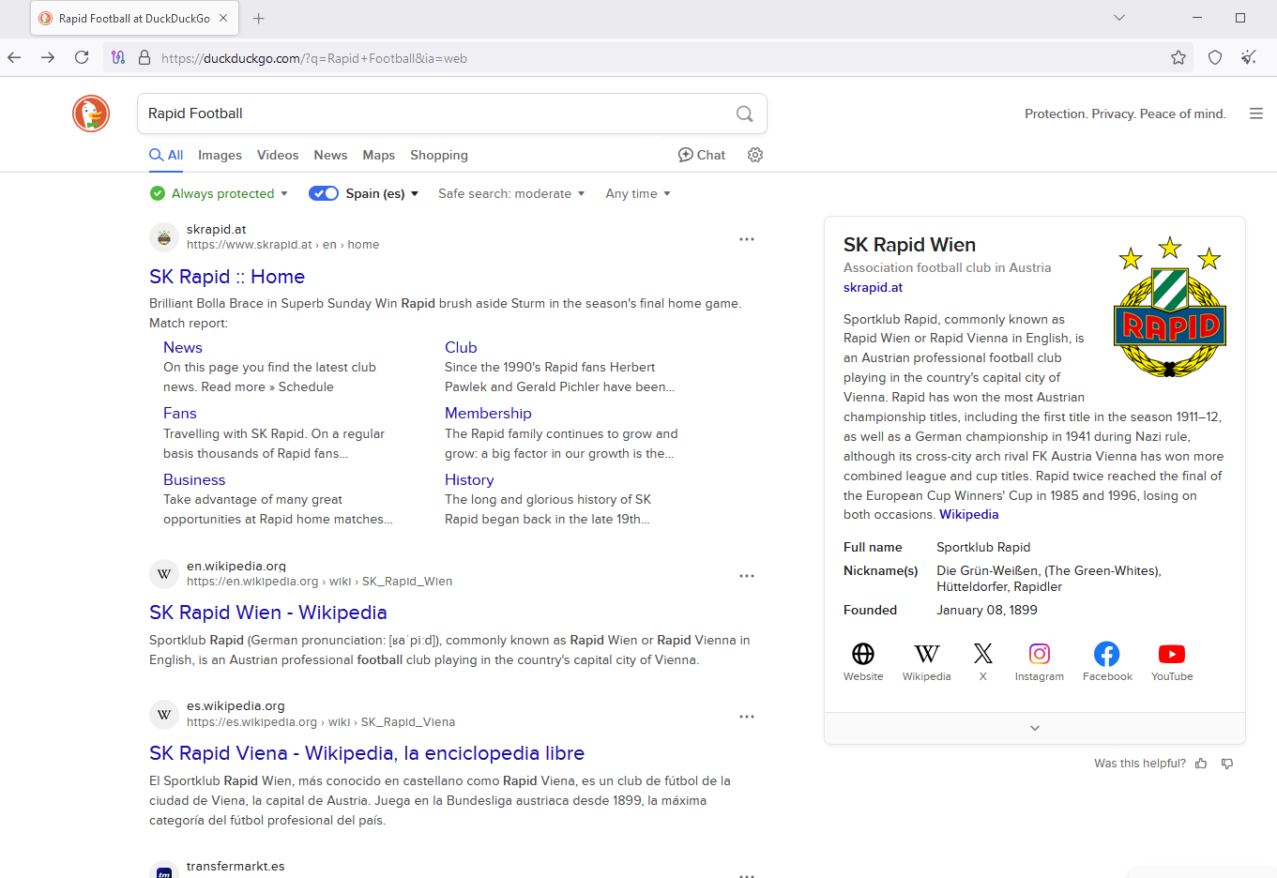This screenshot has height=878, width=1277.
Task: Click the padlock site info icon
Action: pyautogui.click(x=144, y=57)
